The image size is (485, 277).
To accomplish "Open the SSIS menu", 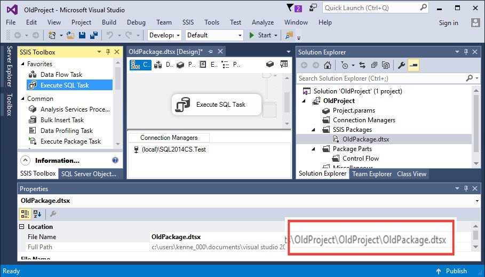I will click(x=188, y=22).
